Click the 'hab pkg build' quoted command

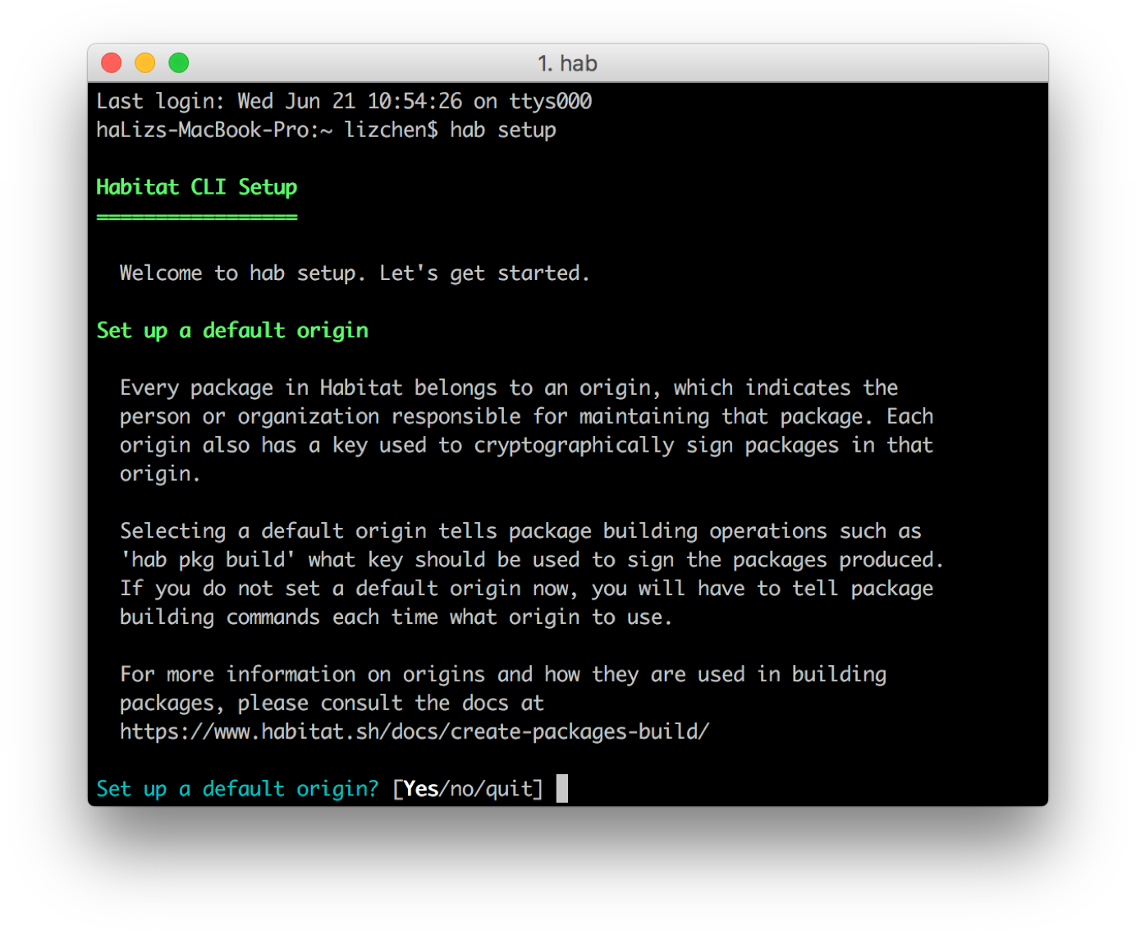tap(204, 559)
